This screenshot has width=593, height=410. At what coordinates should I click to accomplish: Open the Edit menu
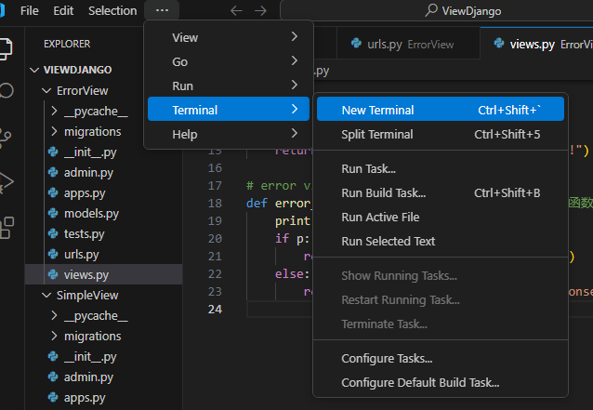point(63,10)
